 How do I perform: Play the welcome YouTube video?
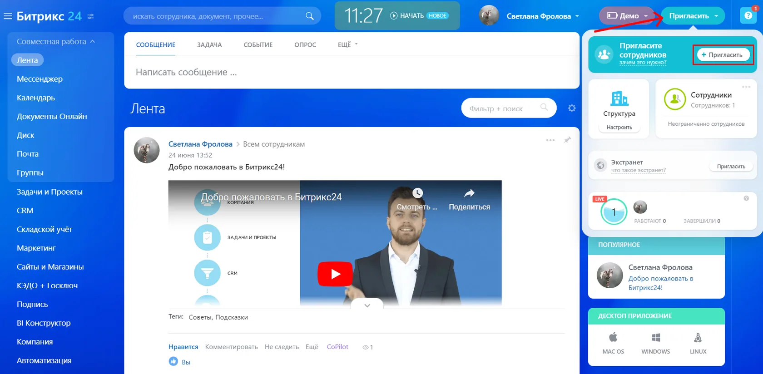click(335, 274)
